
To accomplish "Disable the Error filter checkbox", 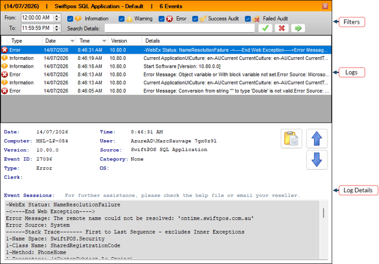I will pos(161,19).
